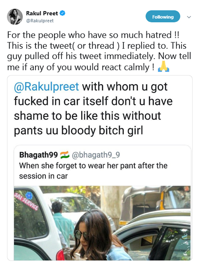
Task: Click the blue @Rakulpreet mention in screenshot
Action: [x=47, y=87]
